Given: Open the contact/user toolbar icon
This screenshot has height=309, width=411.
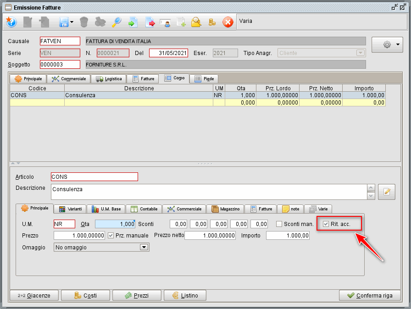Looking at the screenshot, I should 166,22.
